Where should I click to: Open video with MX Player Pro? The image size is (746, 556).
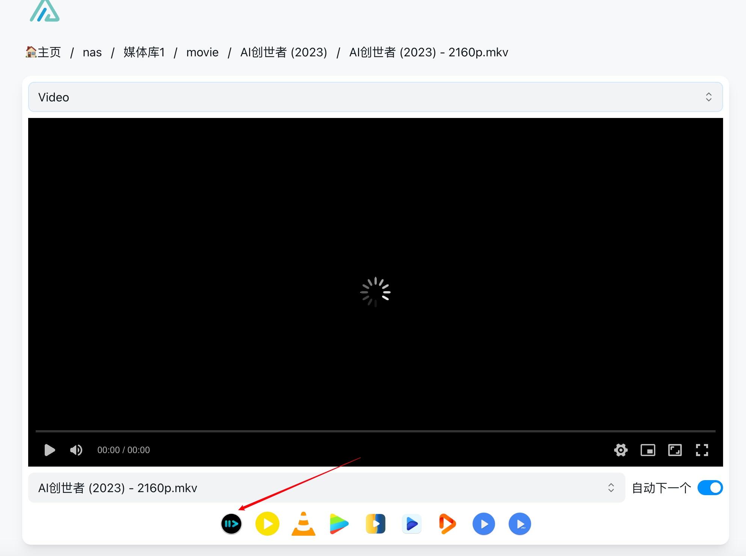tap(519, 524)
